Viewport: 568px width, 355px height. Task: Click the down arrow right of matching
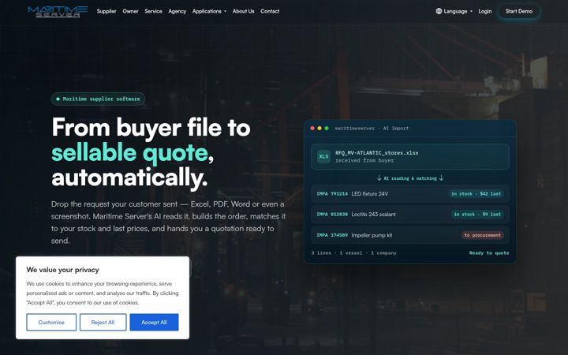click(441, 177)
